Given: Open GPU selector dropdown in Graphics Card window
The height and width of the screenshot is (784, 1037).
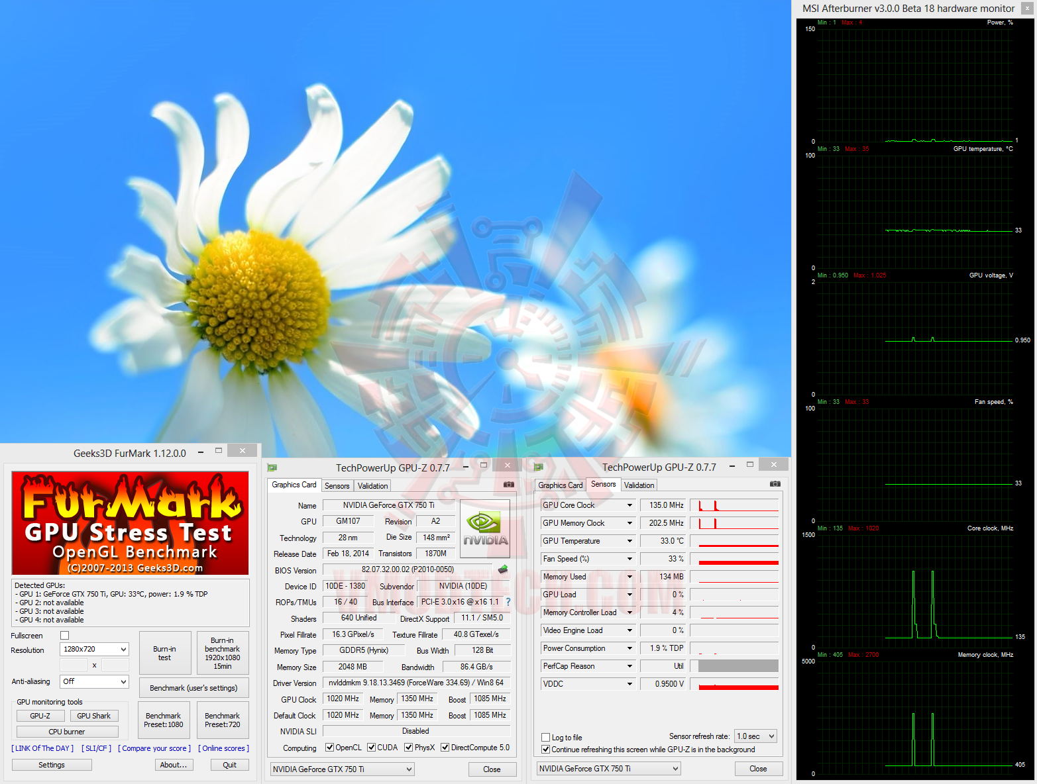Looking at the screenshot, I should coord(343,769).
